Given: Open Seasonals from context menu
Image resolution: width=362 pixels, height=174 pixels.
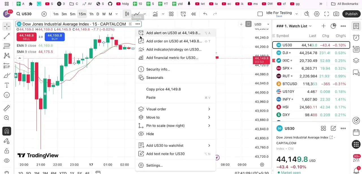Looking at the screenshot, I should tap(175, 78).
